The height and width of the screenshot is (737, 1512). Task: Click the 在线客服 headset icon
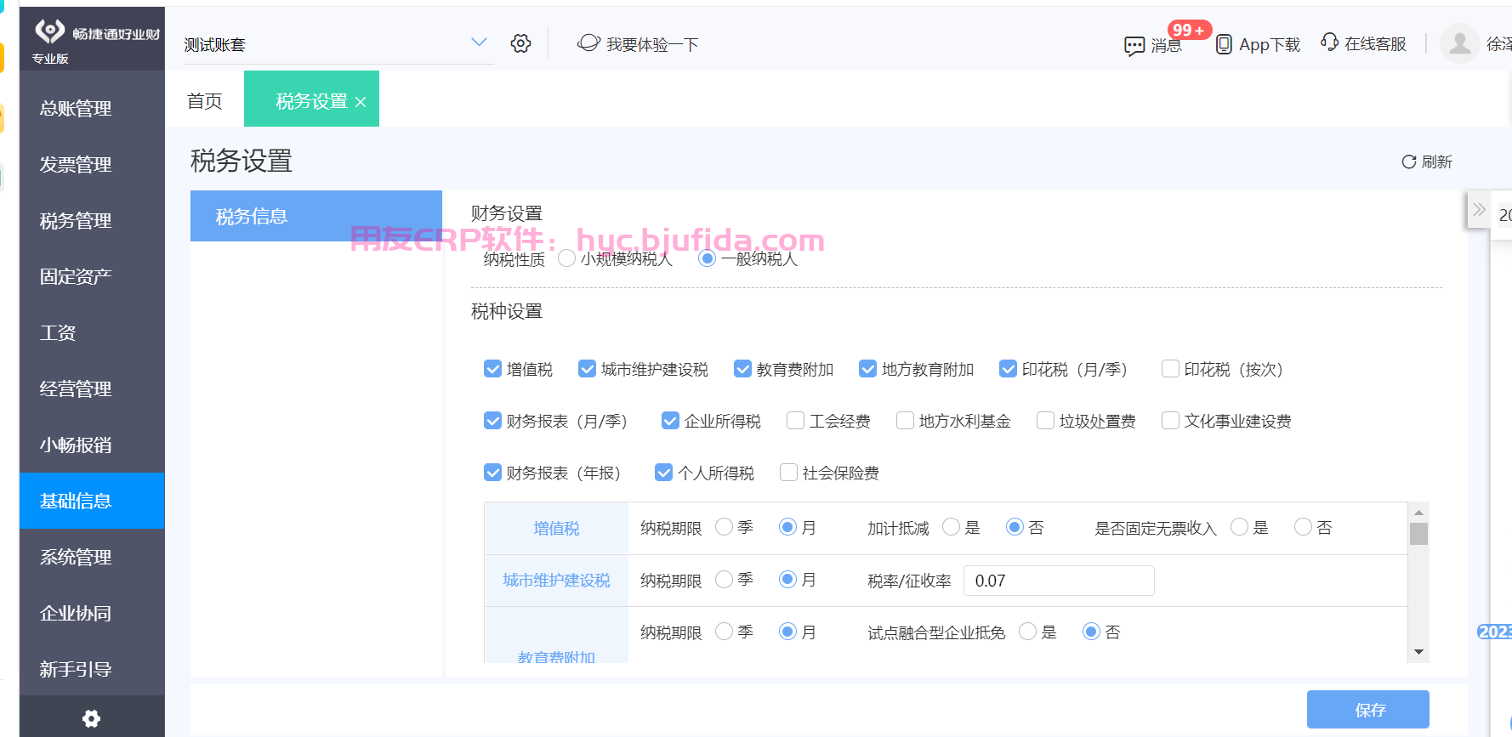pyautogui.click(x=1329, y=43)
